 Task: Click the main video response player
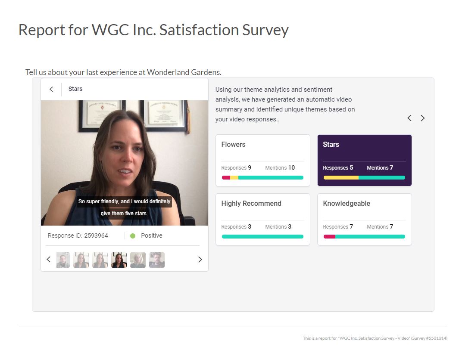pos(125,163)
